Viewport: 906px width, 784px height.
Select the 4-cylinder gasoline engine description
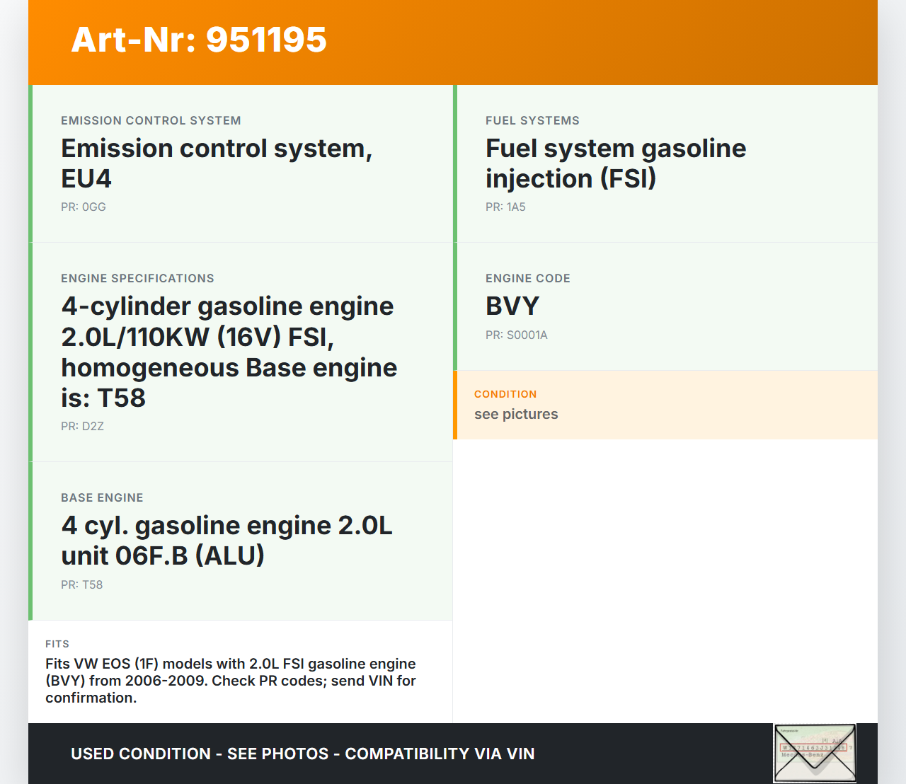tap(229, 352)
